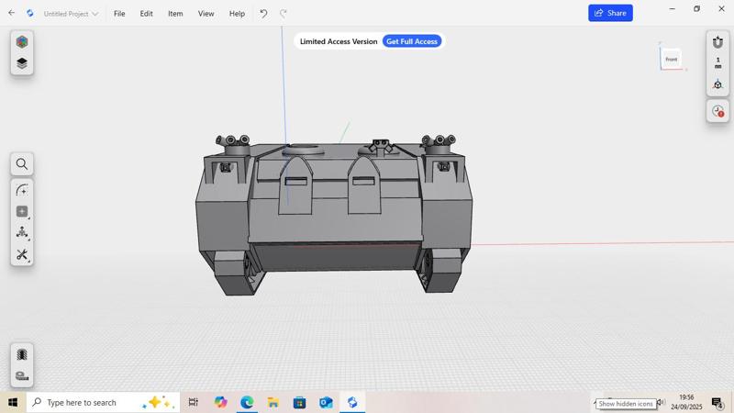
Task: Open the wrench Tools menu
Action: click(22, 254)
